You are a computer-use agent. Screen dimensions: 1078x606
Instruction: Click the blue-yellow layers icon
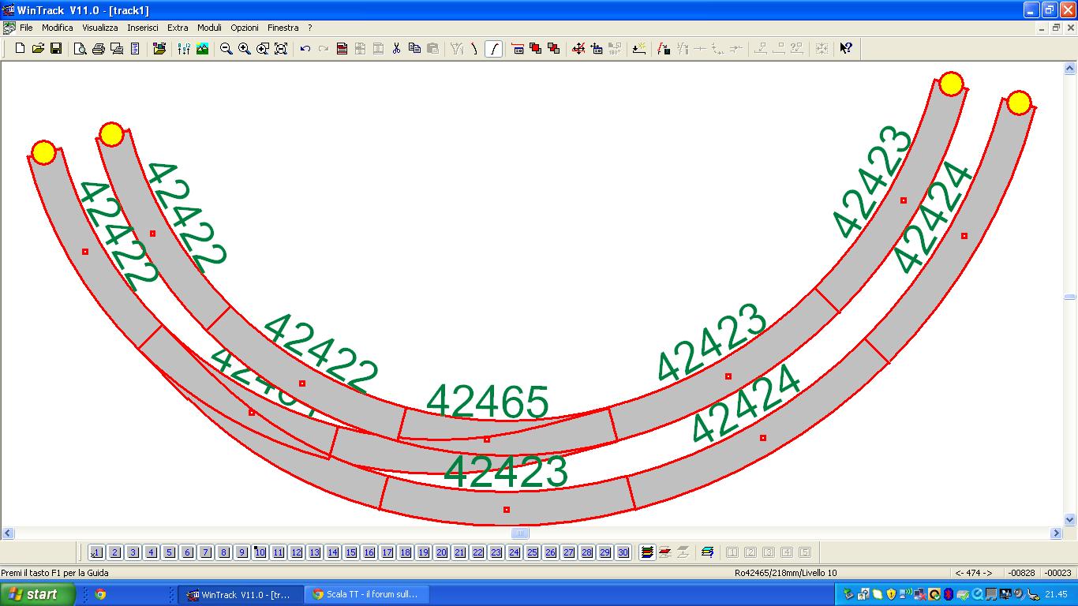[x=707, y=552]
